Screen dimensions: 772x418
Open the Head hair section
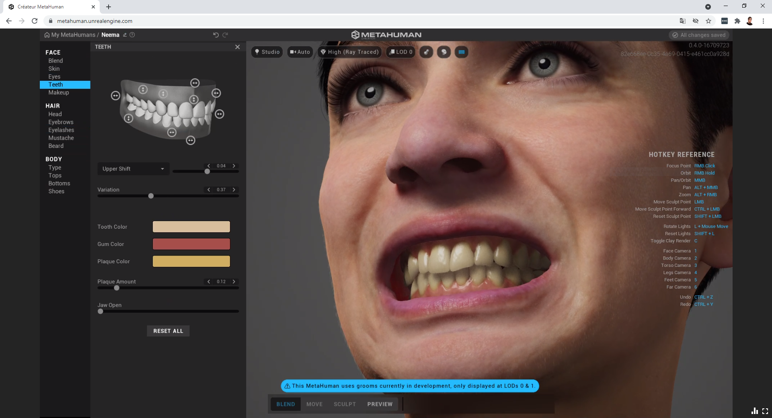55,114
